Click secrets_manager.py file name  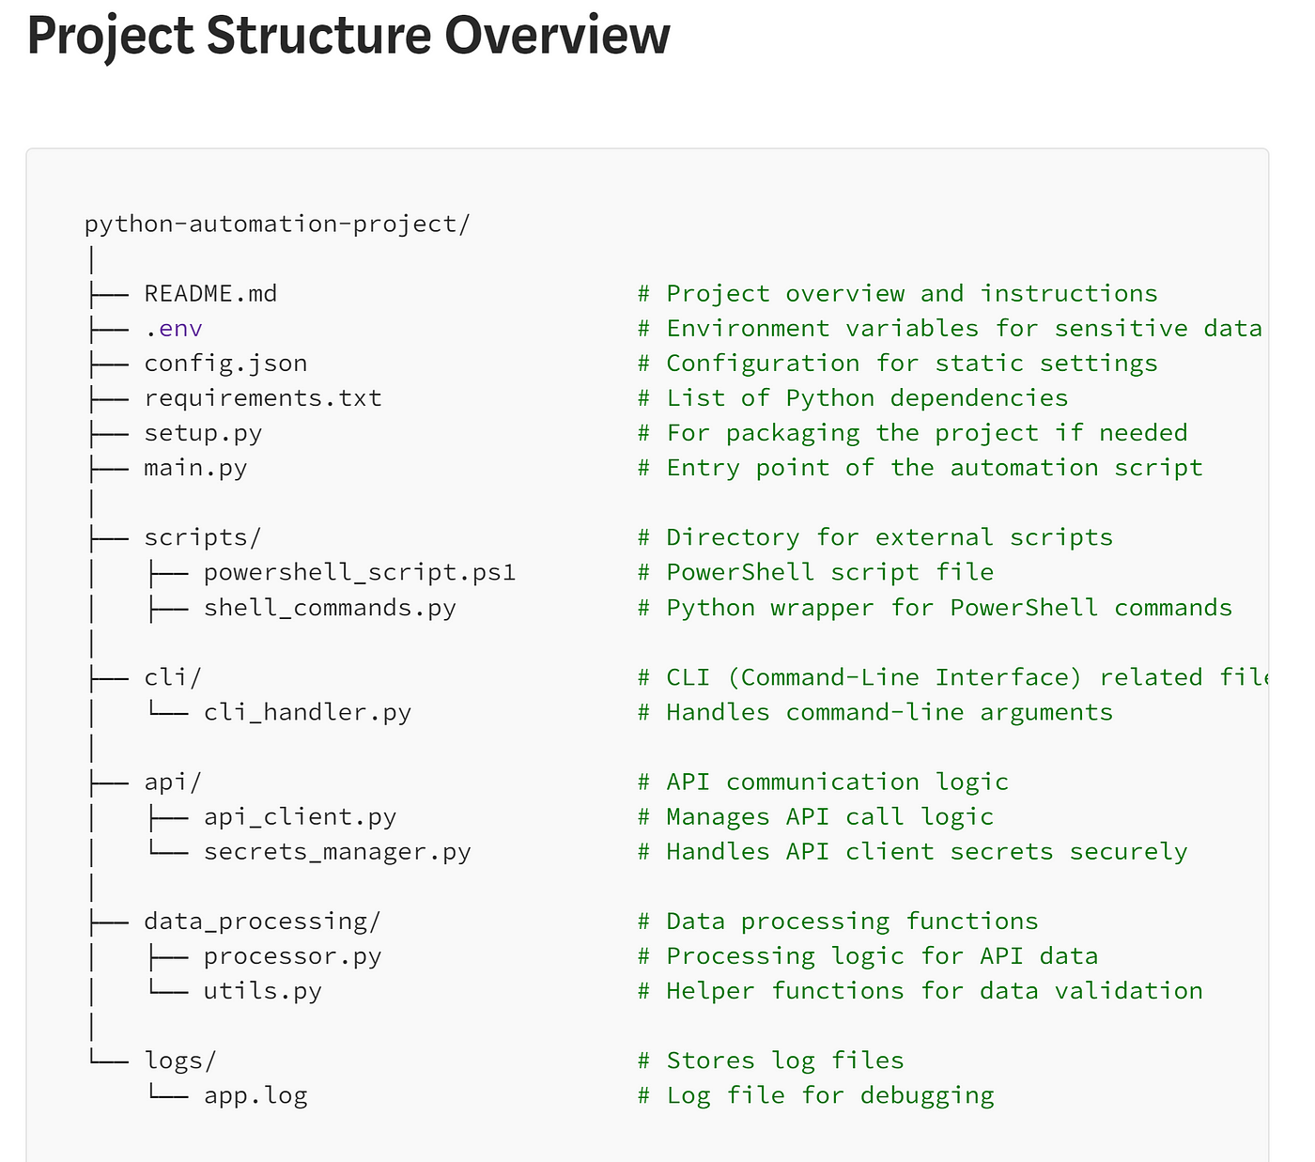(337, 852)
